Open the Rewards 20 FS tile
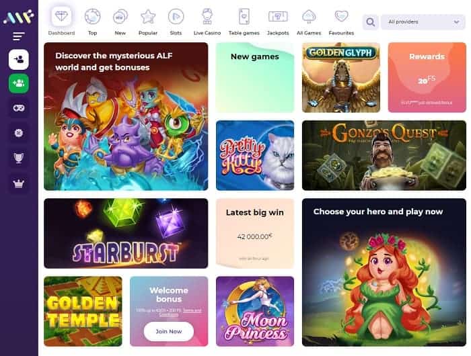471x356 pixels. tap(427, 77)
